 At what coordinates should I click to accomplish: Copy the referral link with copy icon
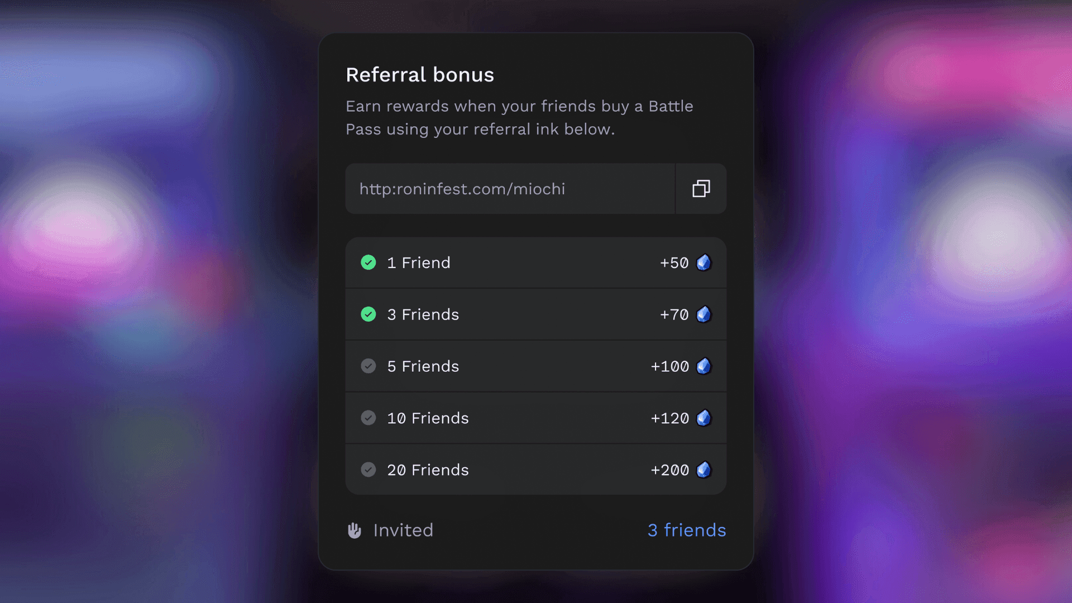[701, 189]
